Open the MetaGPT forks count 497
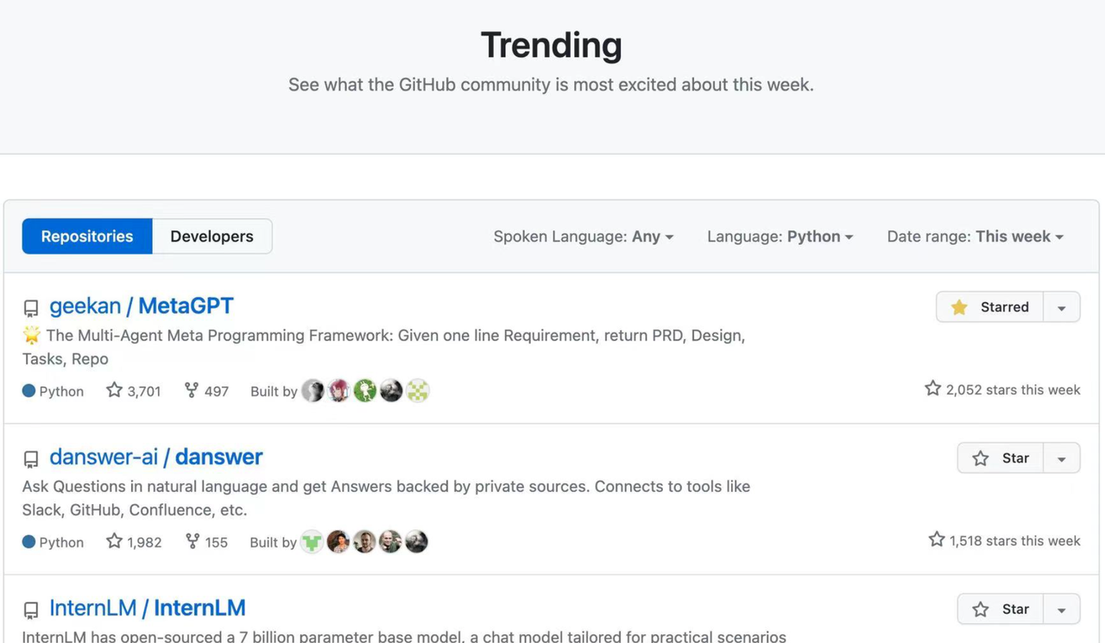 (207, 391)
